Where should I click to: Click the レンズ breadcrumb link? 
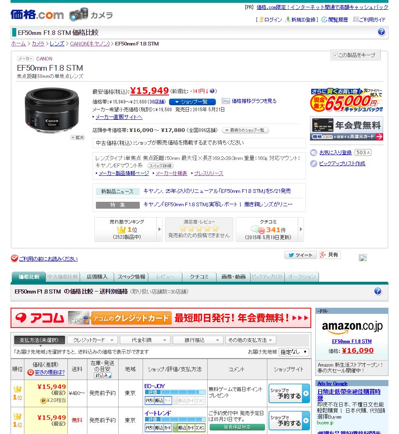(x=57, y=43)
